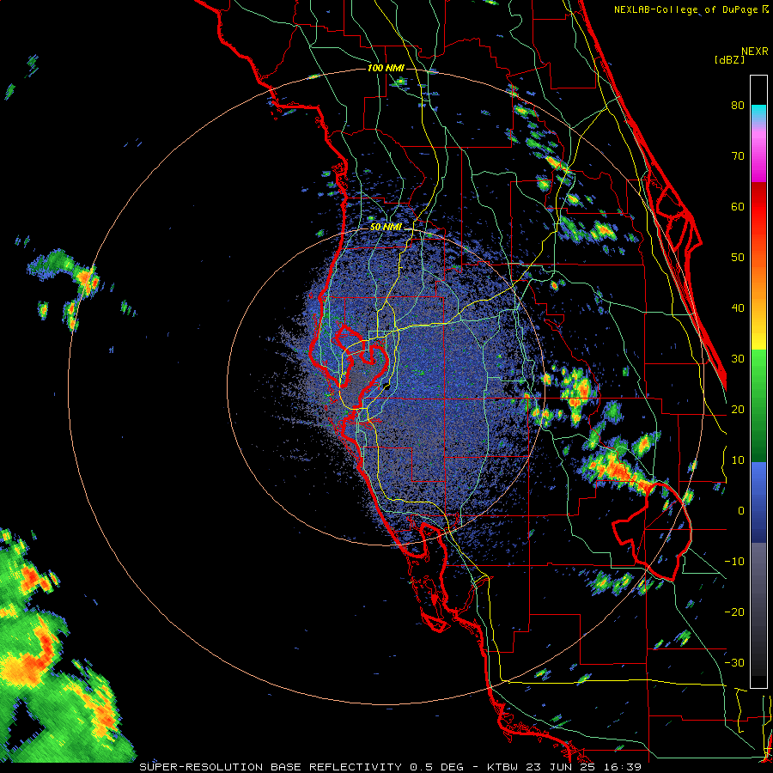Click the "16:39" timestamp in the bottom caption
773x773 pixels.
point(624,767)
